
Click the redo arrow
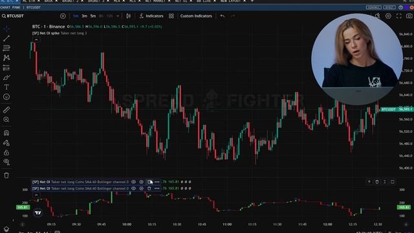coord(233,16)
